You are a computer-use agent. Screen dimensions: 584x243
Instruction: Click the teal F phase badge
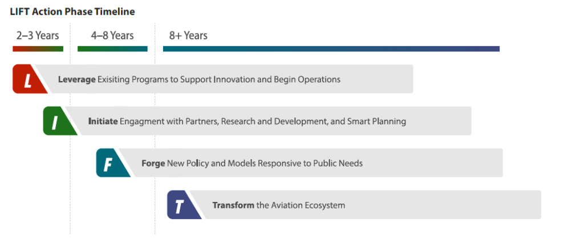pos(111,163)
